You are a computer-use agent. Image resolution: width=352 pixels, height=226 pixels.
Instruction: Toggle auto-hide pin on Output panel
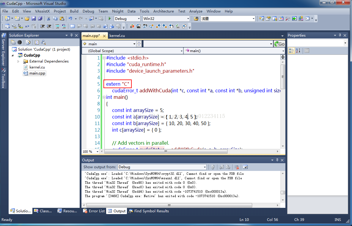click(x=277, y=160)
